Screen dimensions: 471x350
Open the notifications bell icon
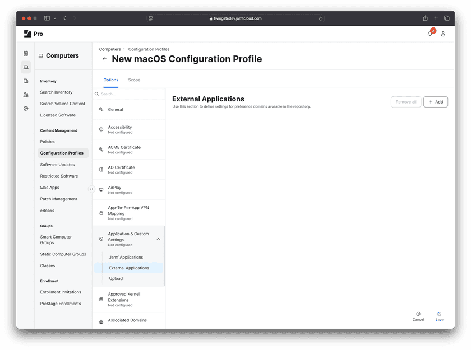pyautogui.click(x=430, y=34)
